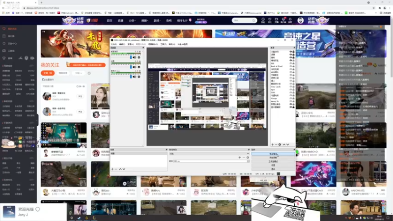Remove selected source with minus icon
Screen dimensions: 393x221
tap(276, 144)
